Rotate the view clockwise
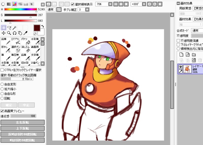This screenshot has height=145, width=203. [155, 4]
